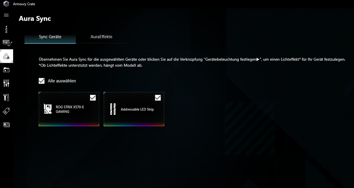Click the LED strip icon on Addressable card
The width and height of the screenshot is (354, 188).
coord(113,109)
